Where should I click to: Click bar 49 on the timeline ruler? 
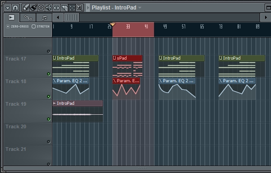point(165,27)
